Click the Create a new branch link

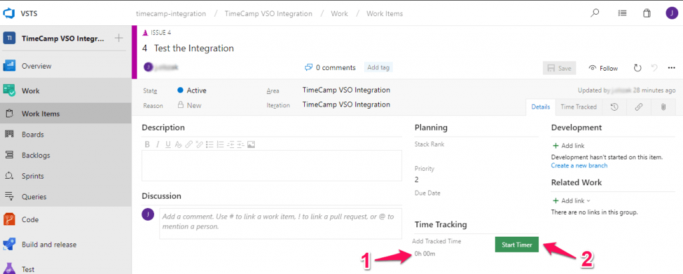click(579, 165)
